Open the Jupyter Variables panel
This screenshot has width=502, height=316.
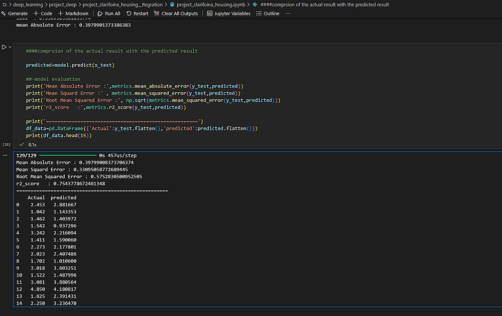229,14
